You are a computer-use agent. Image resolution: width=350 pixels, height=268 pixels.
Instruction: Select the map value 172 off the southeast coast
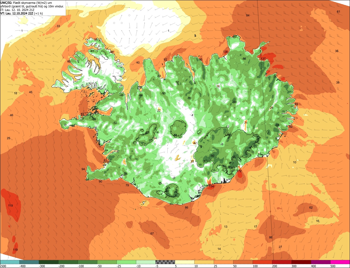coord(239,171)
